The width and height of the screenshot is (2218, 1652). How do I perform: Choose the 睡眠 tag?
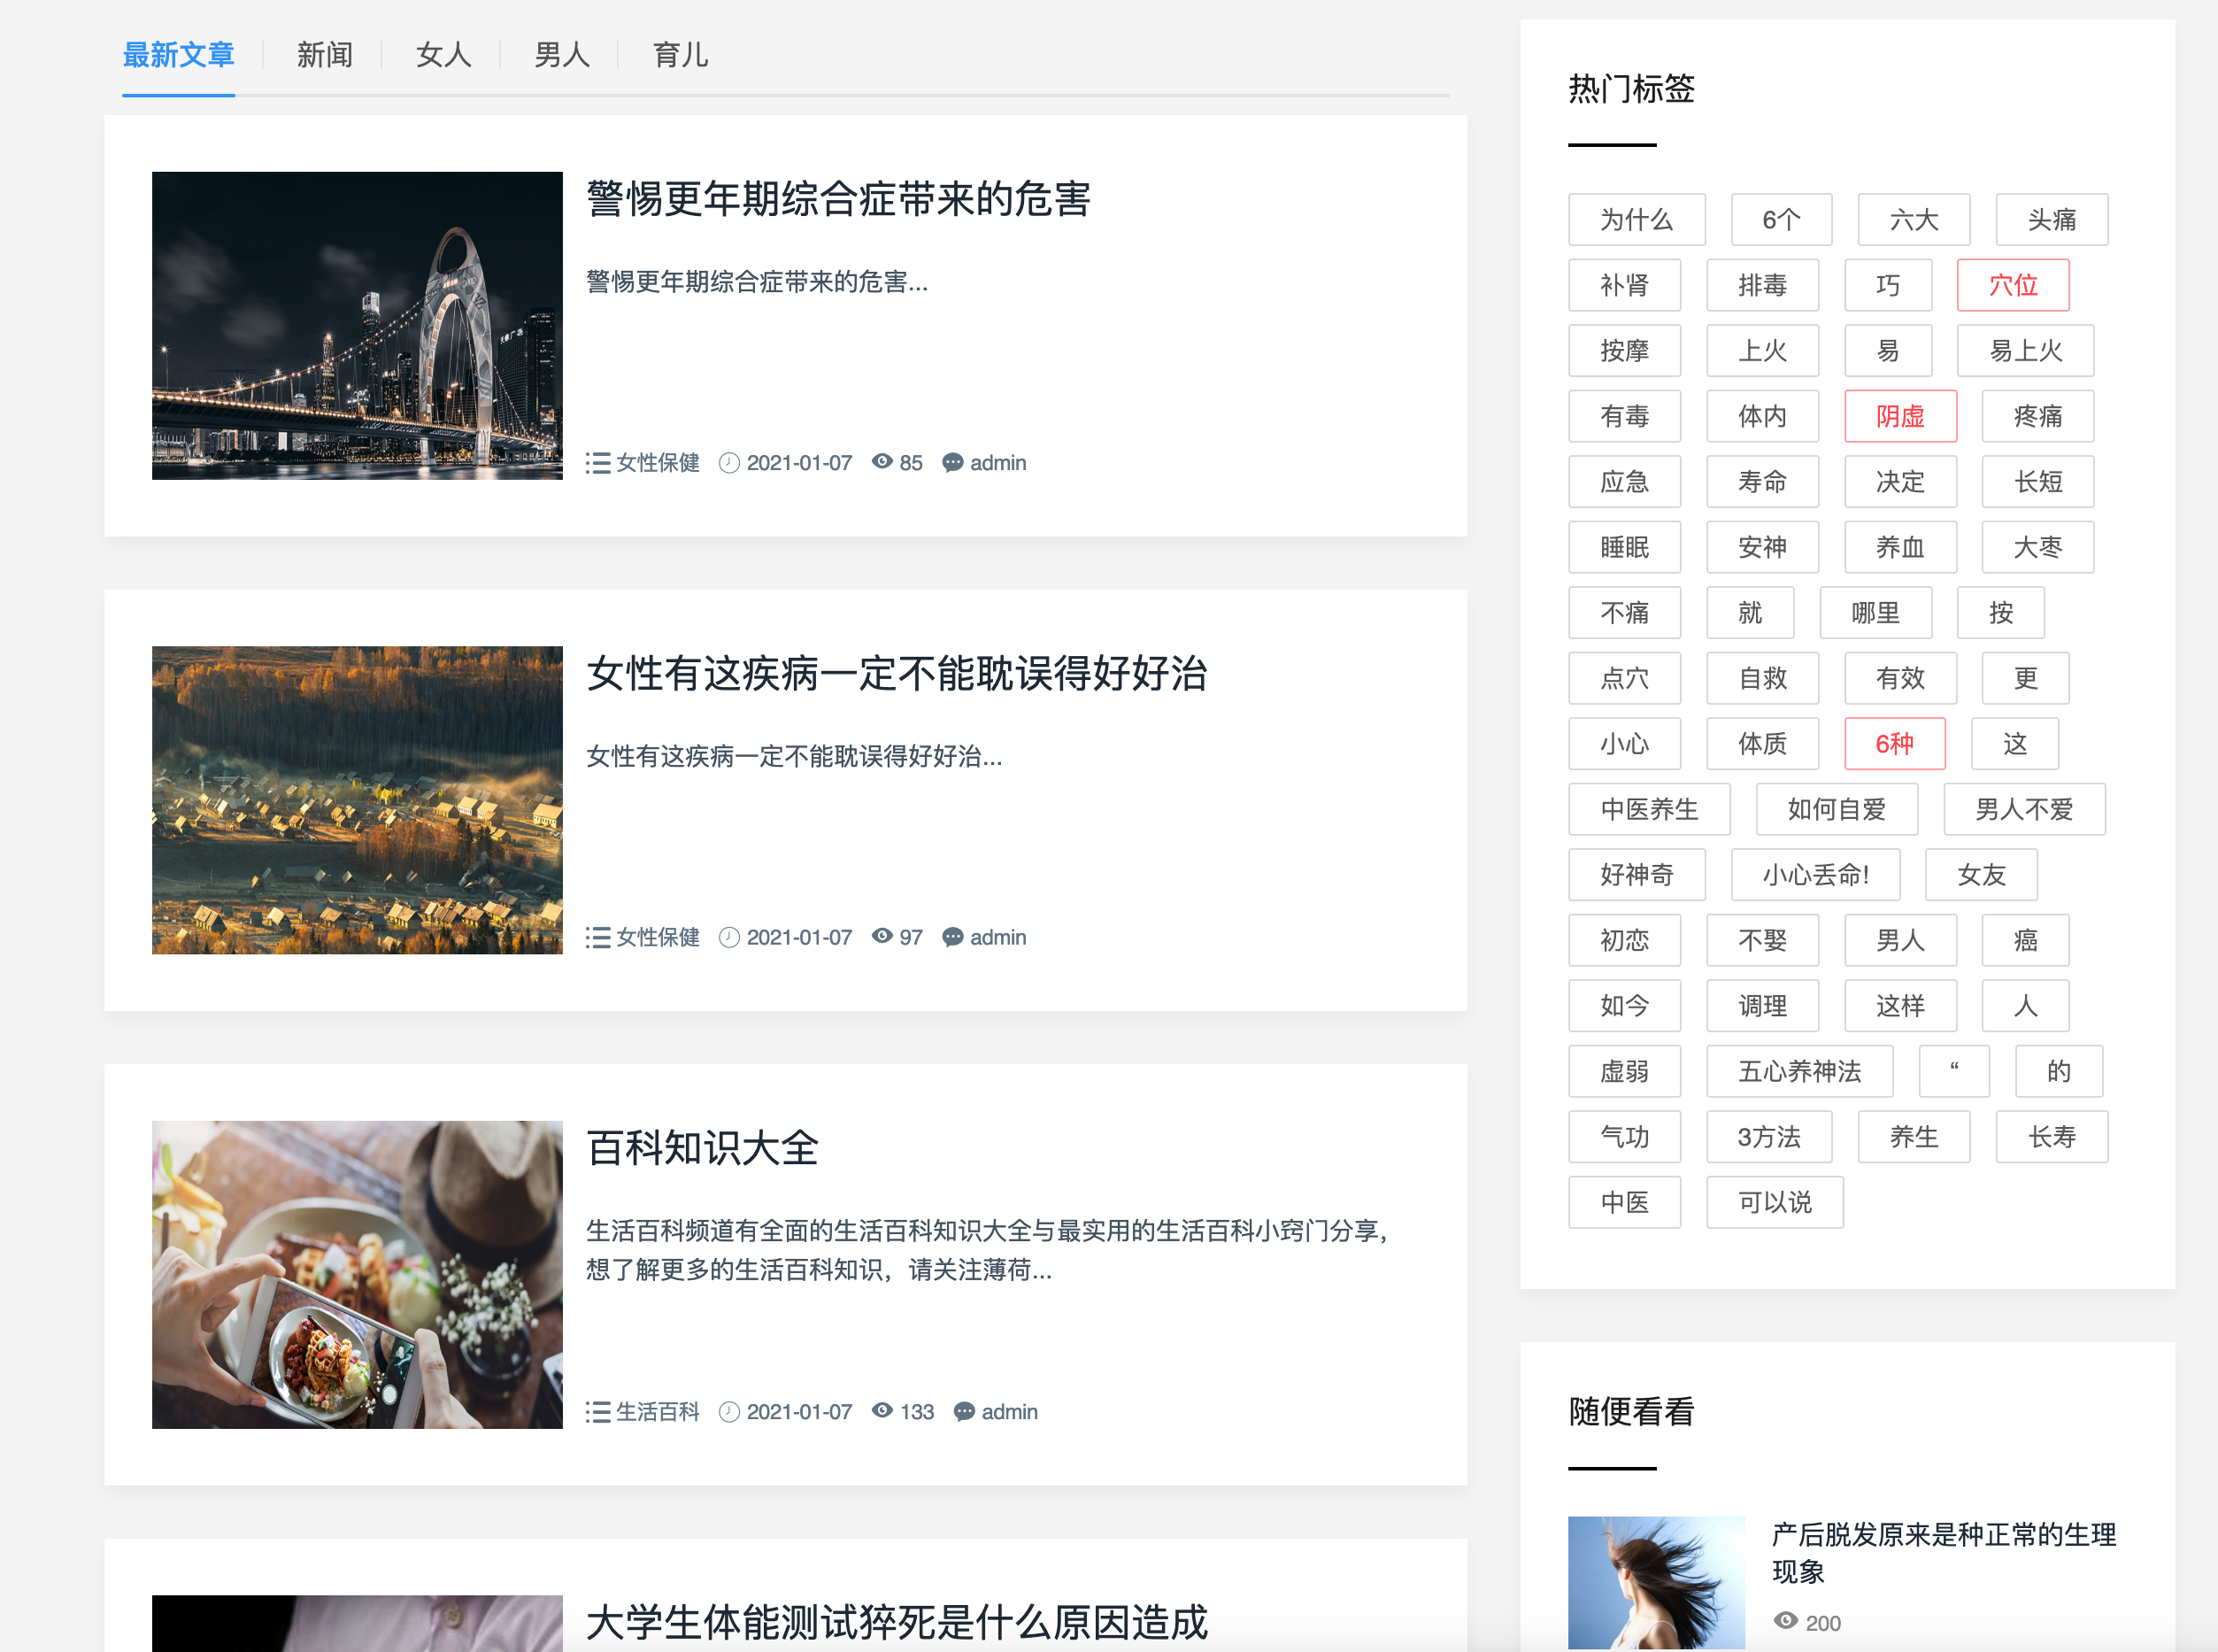click(x=1624, y=547)
